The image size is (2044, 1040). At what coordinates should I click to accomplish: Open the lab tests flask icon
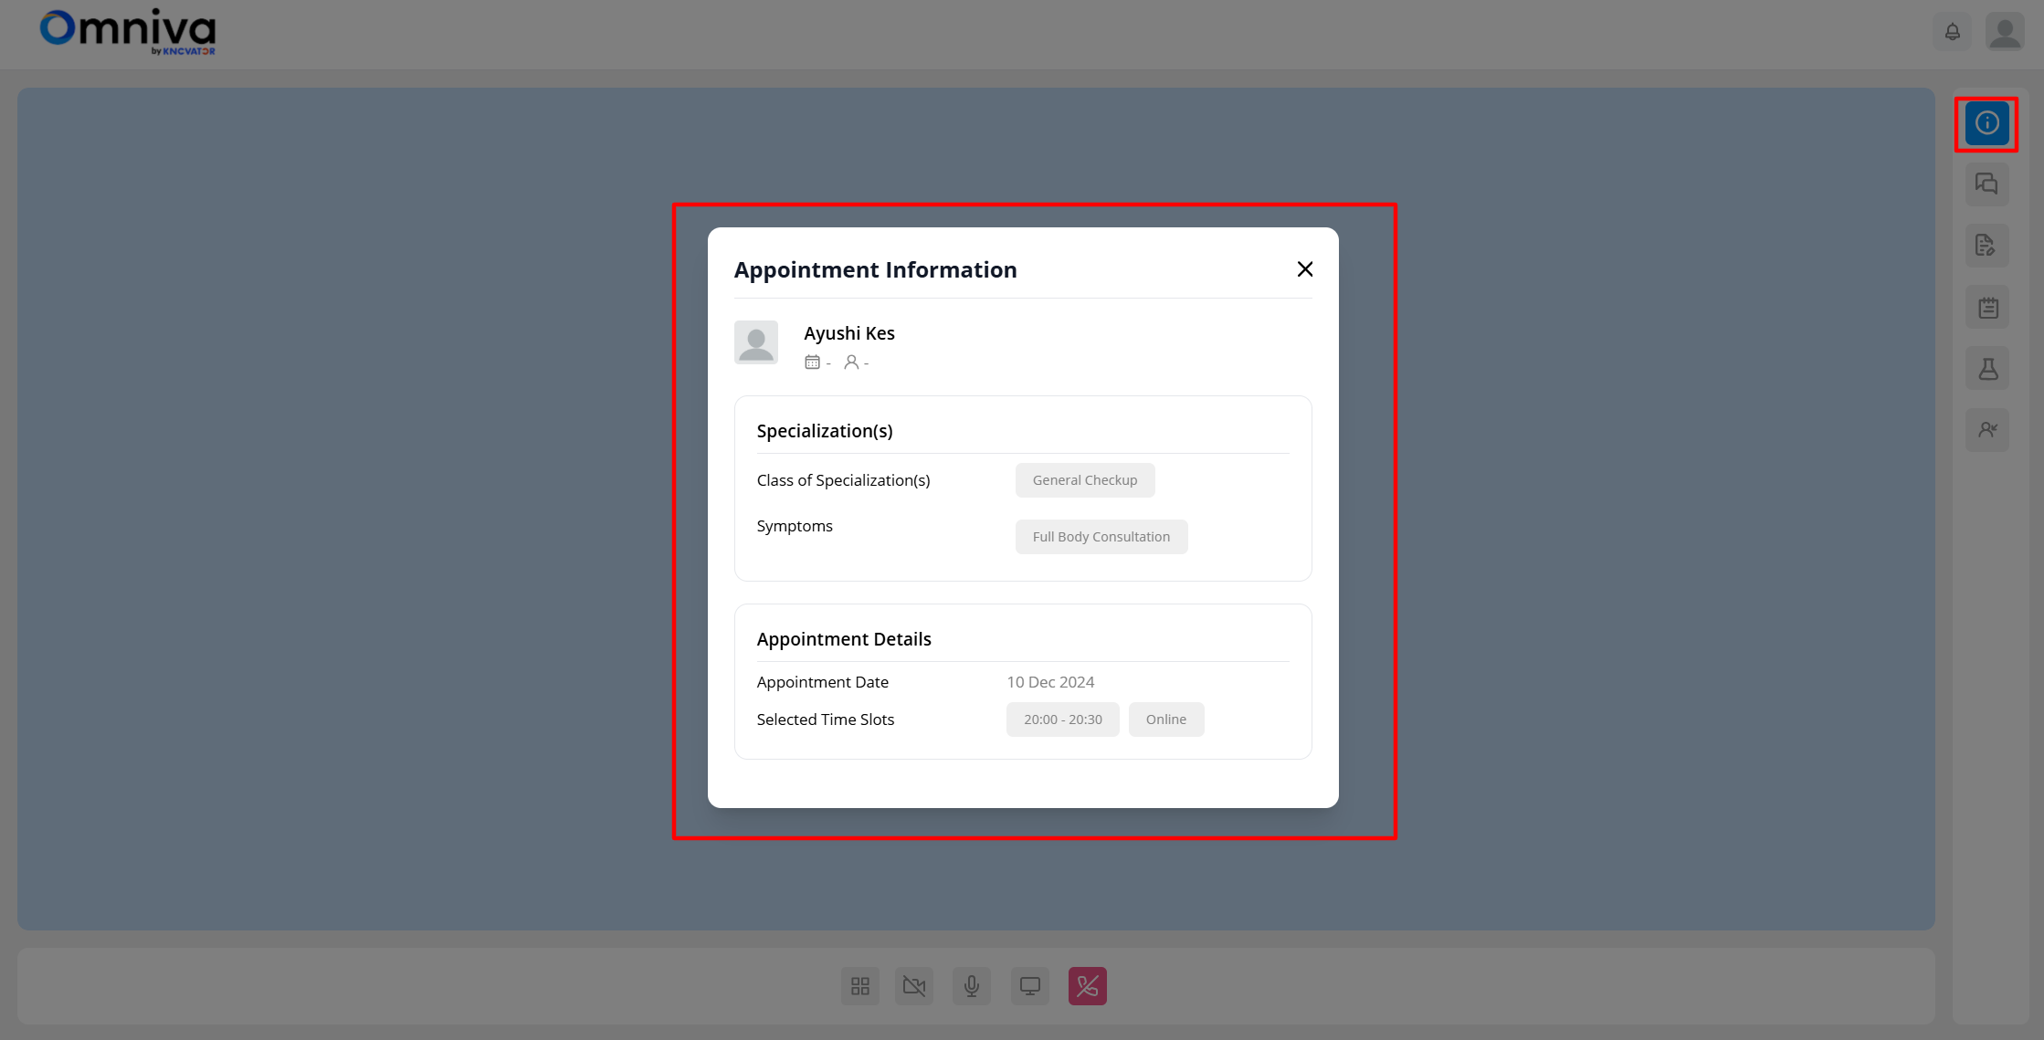[x=1986, y=369]
